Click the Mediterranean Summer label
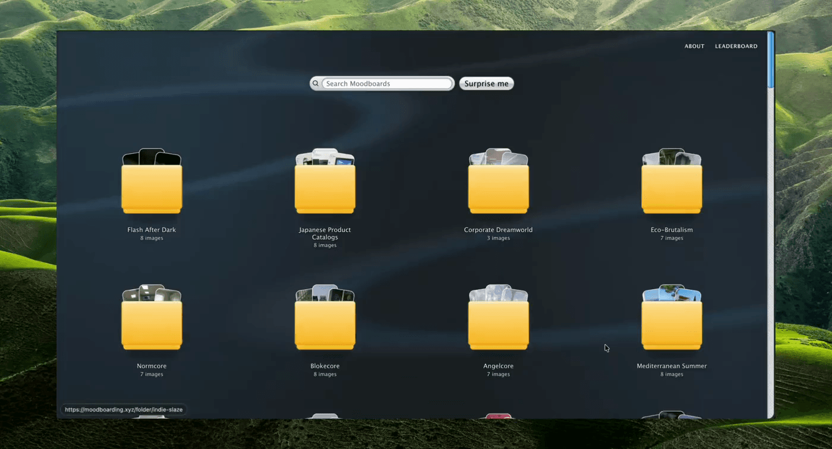The height and width of the screenshot is (449, 832). pyautogui.click(x=672, y=366)
